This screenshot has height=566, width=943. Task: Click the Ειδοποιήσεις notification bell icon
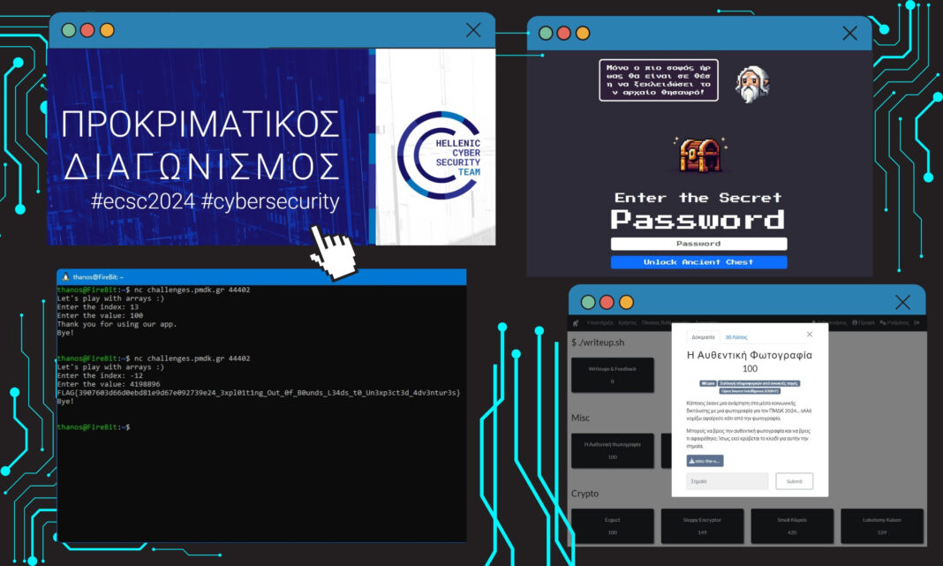[x=815, y=321]
